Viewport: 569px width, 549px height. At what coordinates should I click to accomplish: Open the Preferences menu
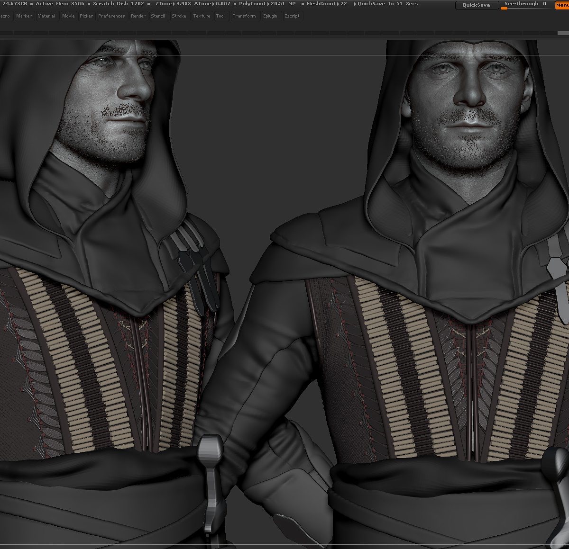[x=111, y=16]
